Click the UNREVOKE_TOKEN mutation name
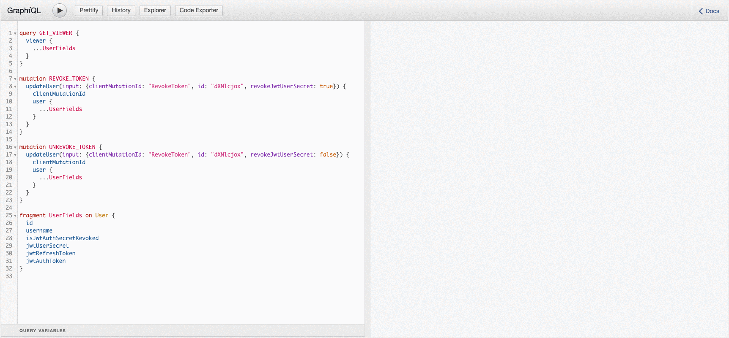The height and width of the screenshot is (338, 729). point(72,147)
